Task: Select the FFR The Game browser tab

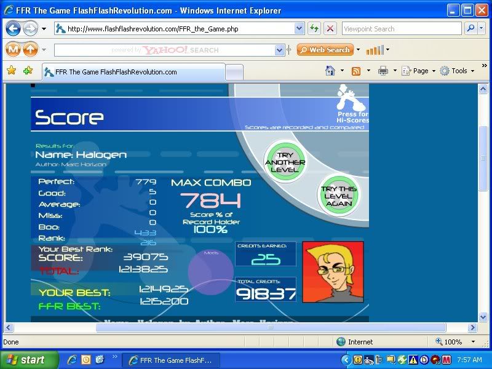Action: [132, 72]
